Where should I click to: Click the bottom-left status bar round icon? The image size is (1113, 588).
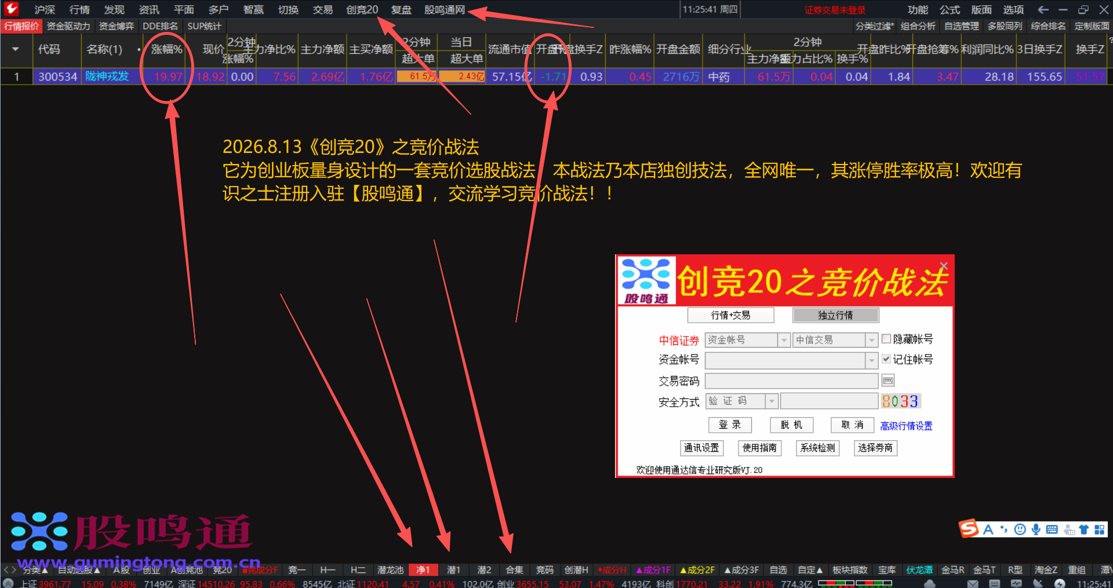[8, 583]
